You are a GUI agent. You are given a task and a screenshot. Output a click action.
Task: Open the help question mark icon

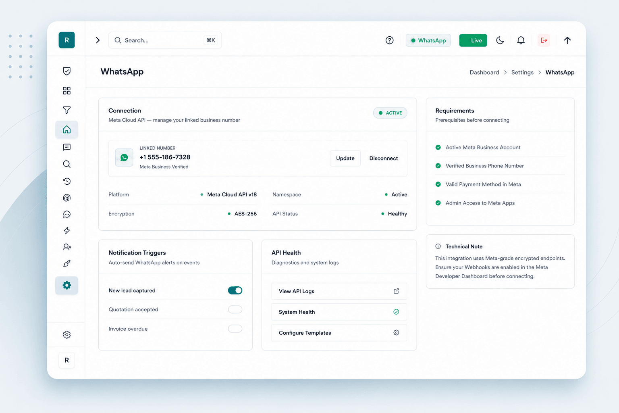point(390,40)
